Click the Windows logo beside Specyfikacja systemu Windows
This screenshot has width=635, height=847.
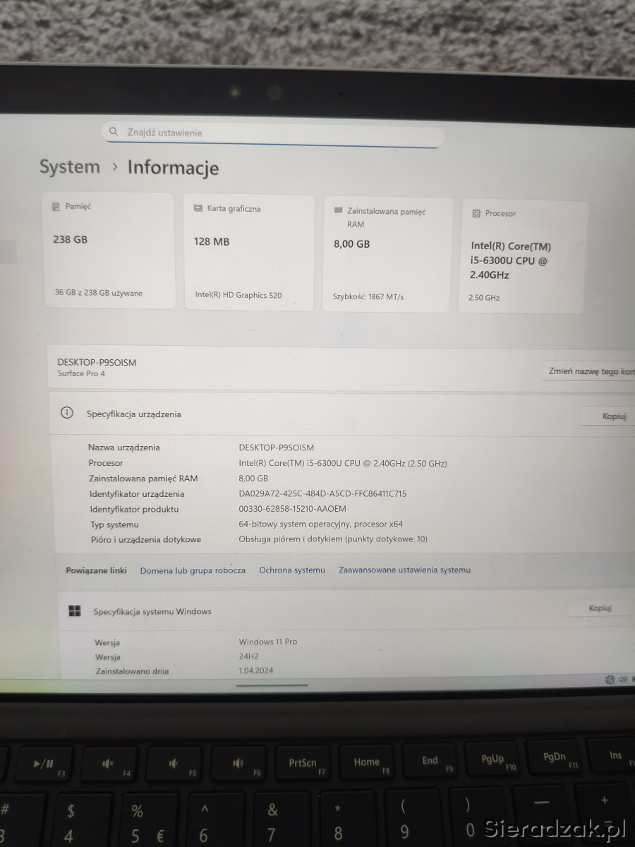[75, 611]
